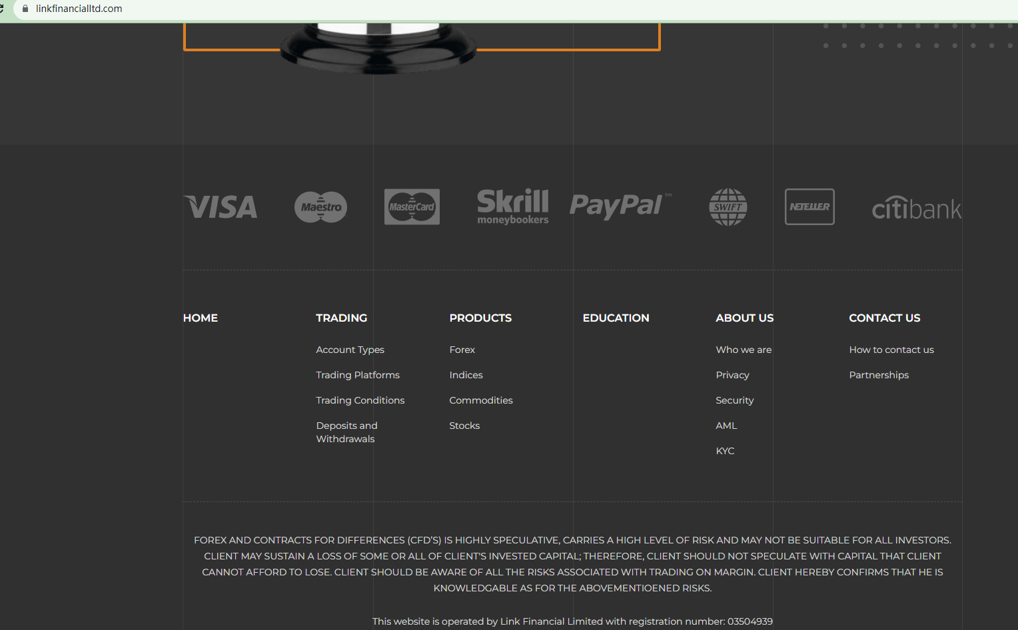Image resolution: width=1018 pixels, height=630 pixels.
Task: Open the Security link
Action: point(735,400)
